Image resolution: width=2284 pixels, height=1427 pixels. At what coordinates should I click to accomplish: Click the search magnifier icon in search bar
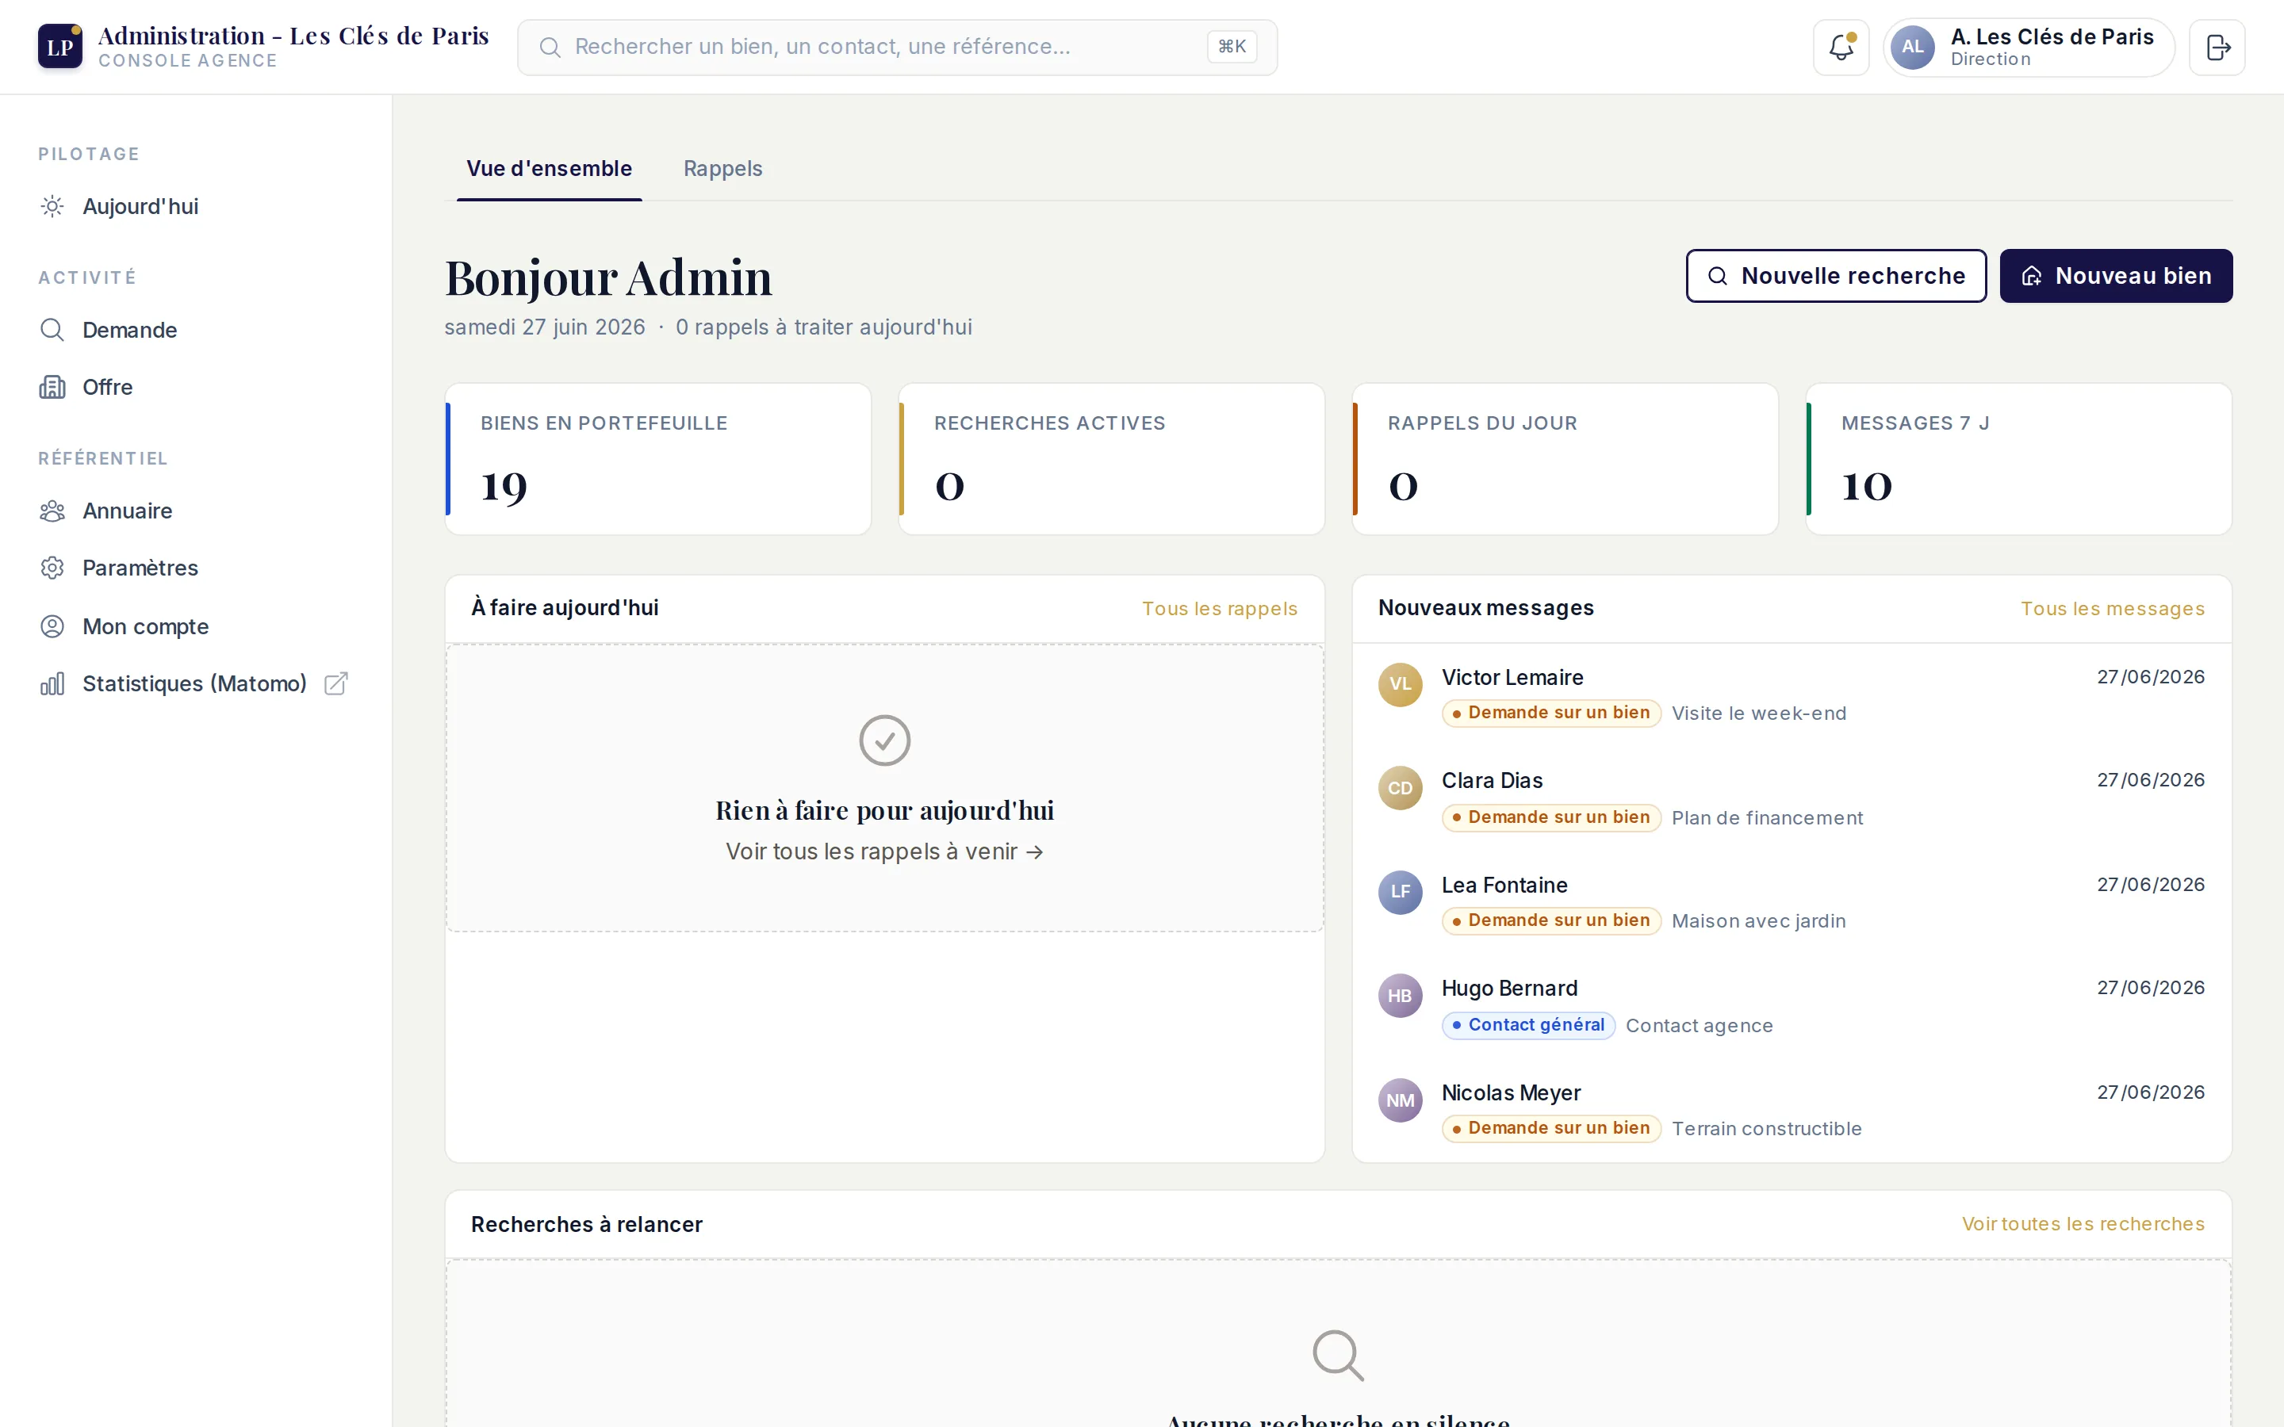point(550,48)
